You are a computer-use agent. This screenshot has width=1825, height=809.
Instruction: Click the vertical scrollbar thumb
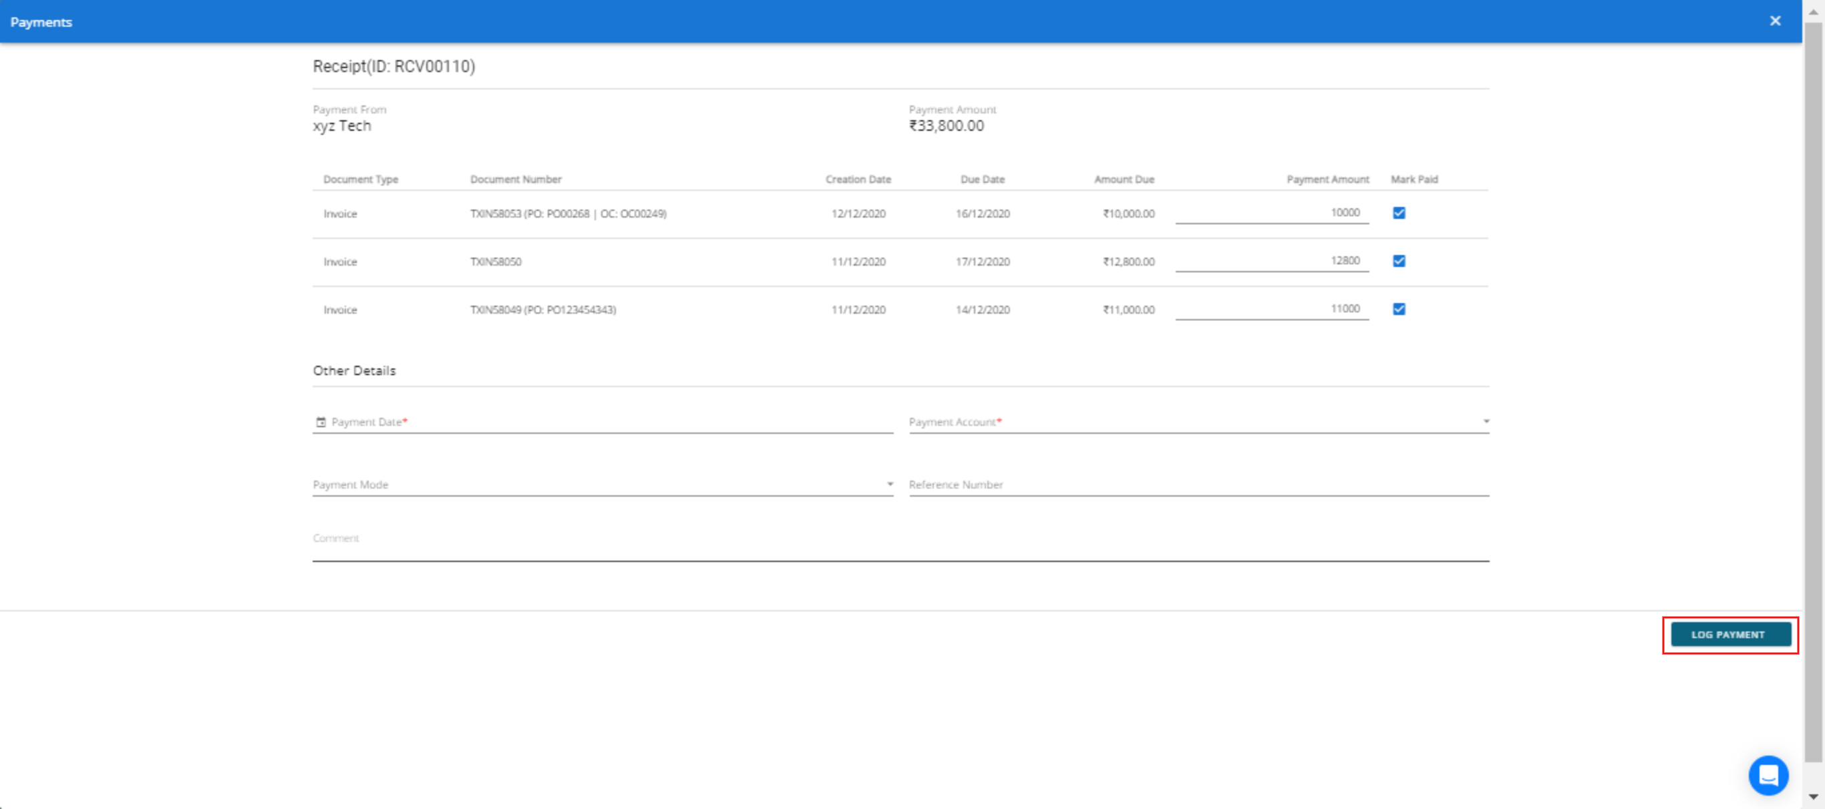coord(1813,393)
